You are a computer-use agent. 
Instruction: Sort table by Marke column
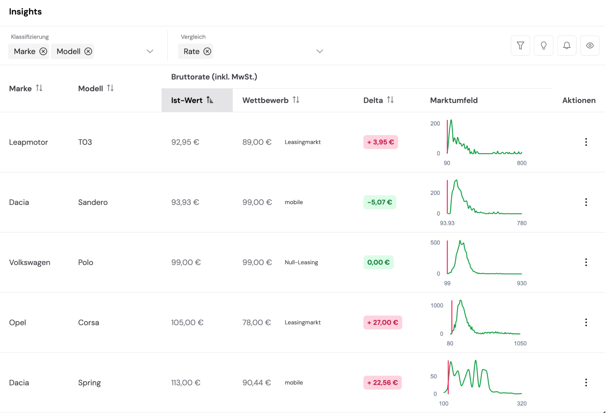(39, 88)
